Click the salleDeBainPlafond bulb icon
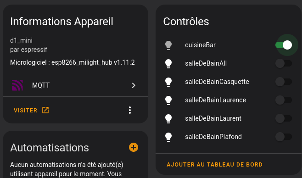Viewport: 302px width, 178px height. coord(168,137)
